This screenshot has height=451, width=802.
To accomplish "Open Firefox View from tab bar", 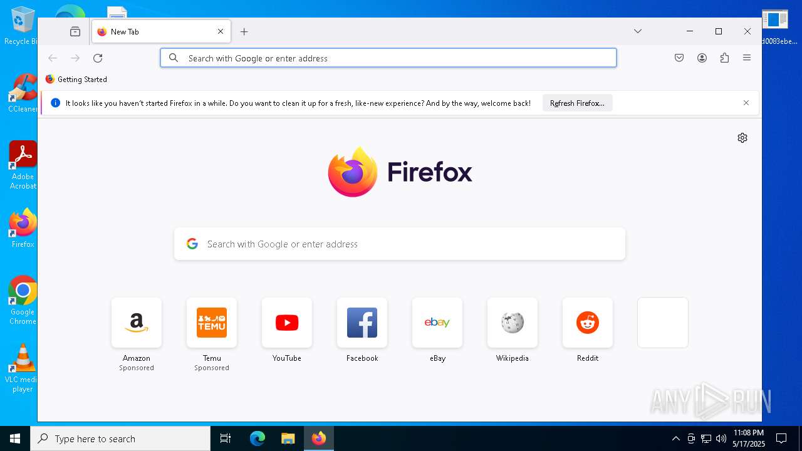I will coord(75,31).
